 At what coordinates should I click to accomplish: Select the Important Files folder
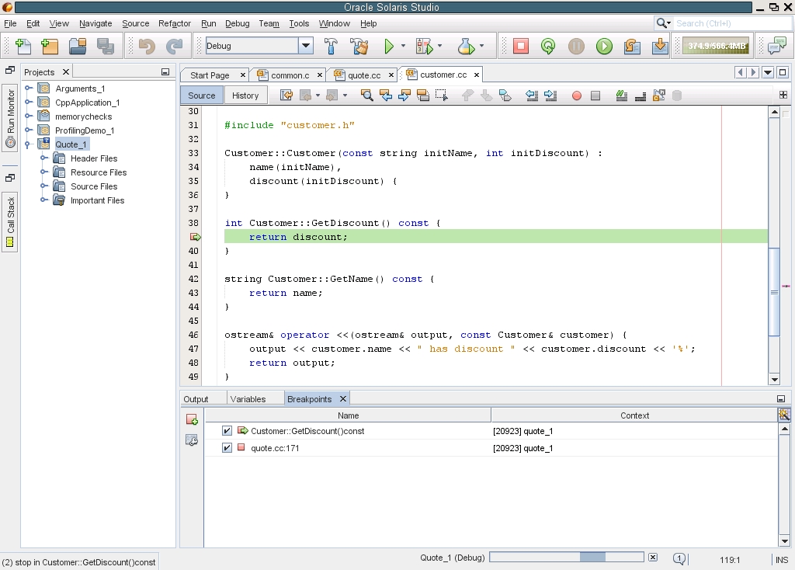pyautogui.click(x=97, y=200)
